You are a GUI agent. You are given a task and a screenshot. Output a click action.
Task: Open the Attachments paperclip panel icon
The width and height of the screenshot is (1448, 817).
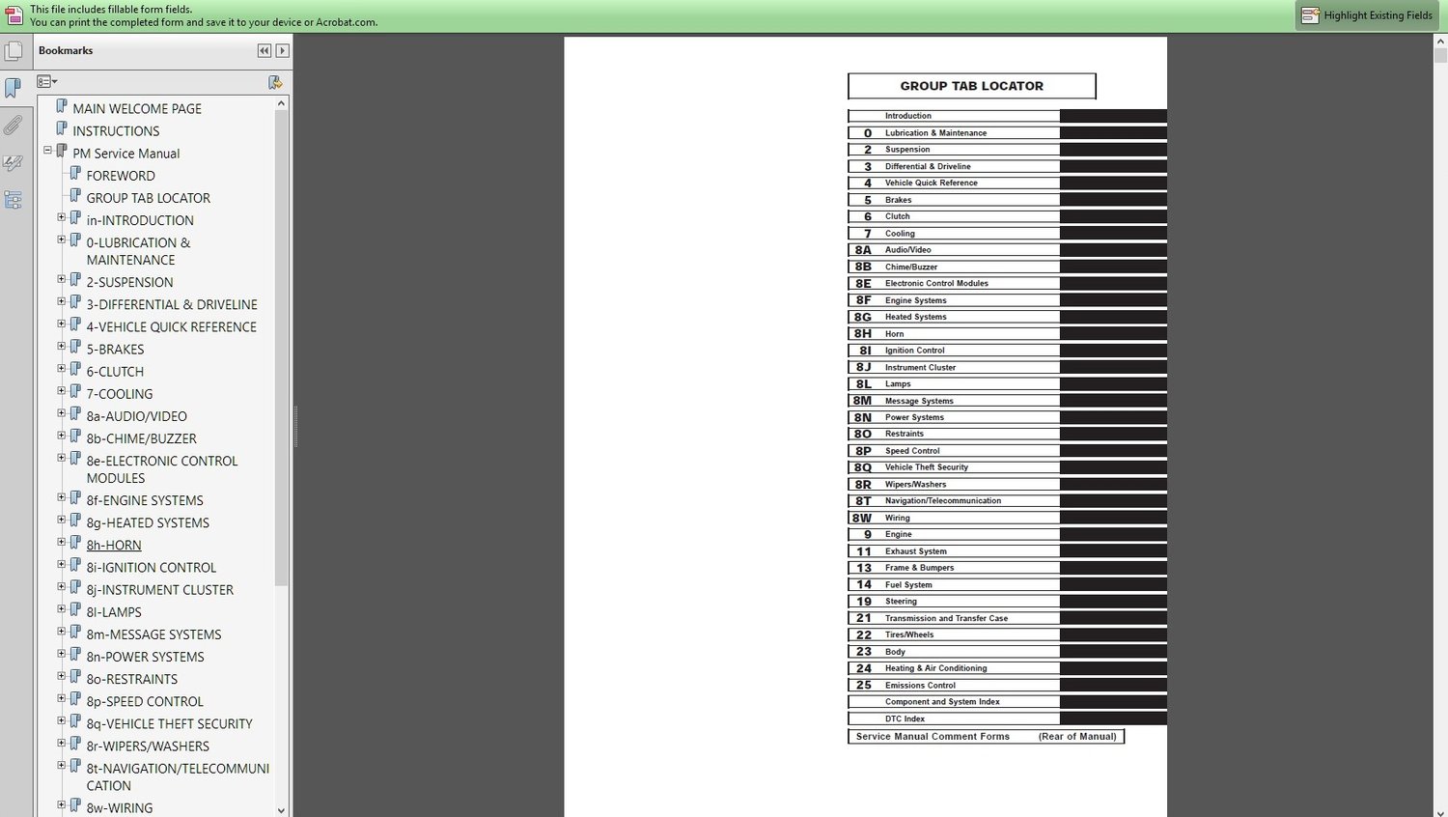click(x=14, y=126)
